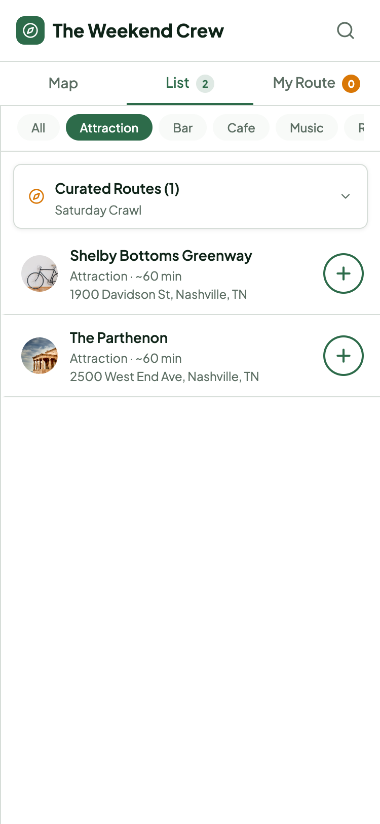Viewport: 380px width, 824px height.
Task: Enable the Bar category filter
Action: point(183,128)
